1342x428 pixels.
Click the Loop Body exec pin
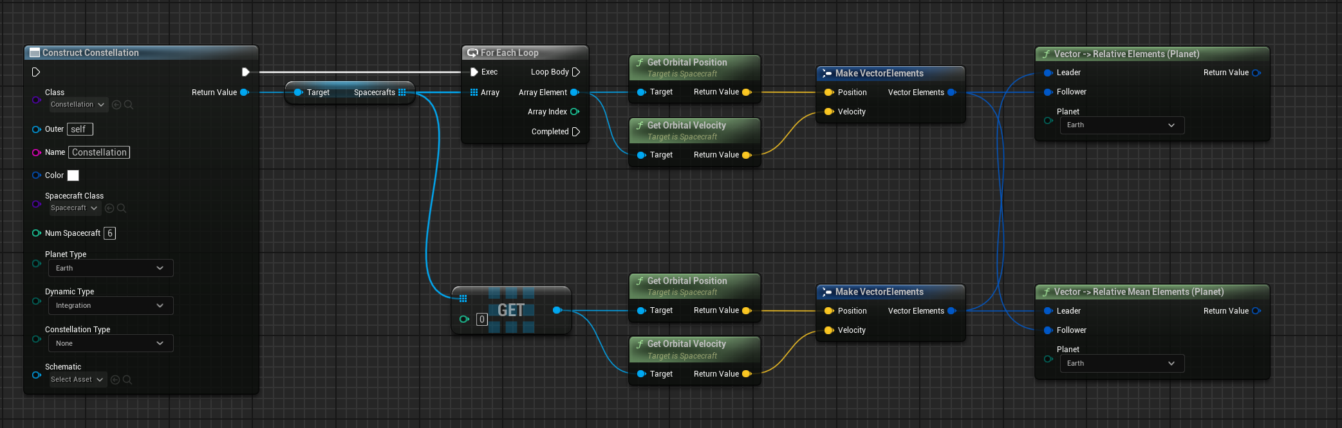point(576,72)
